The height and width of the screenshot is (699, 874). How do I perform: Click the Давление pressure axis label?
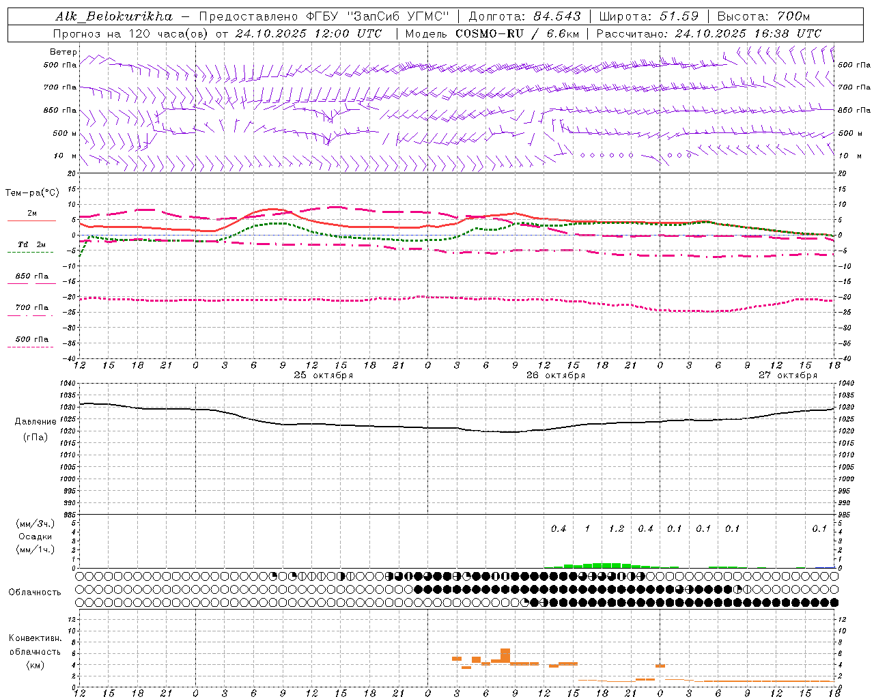[36, 422]
